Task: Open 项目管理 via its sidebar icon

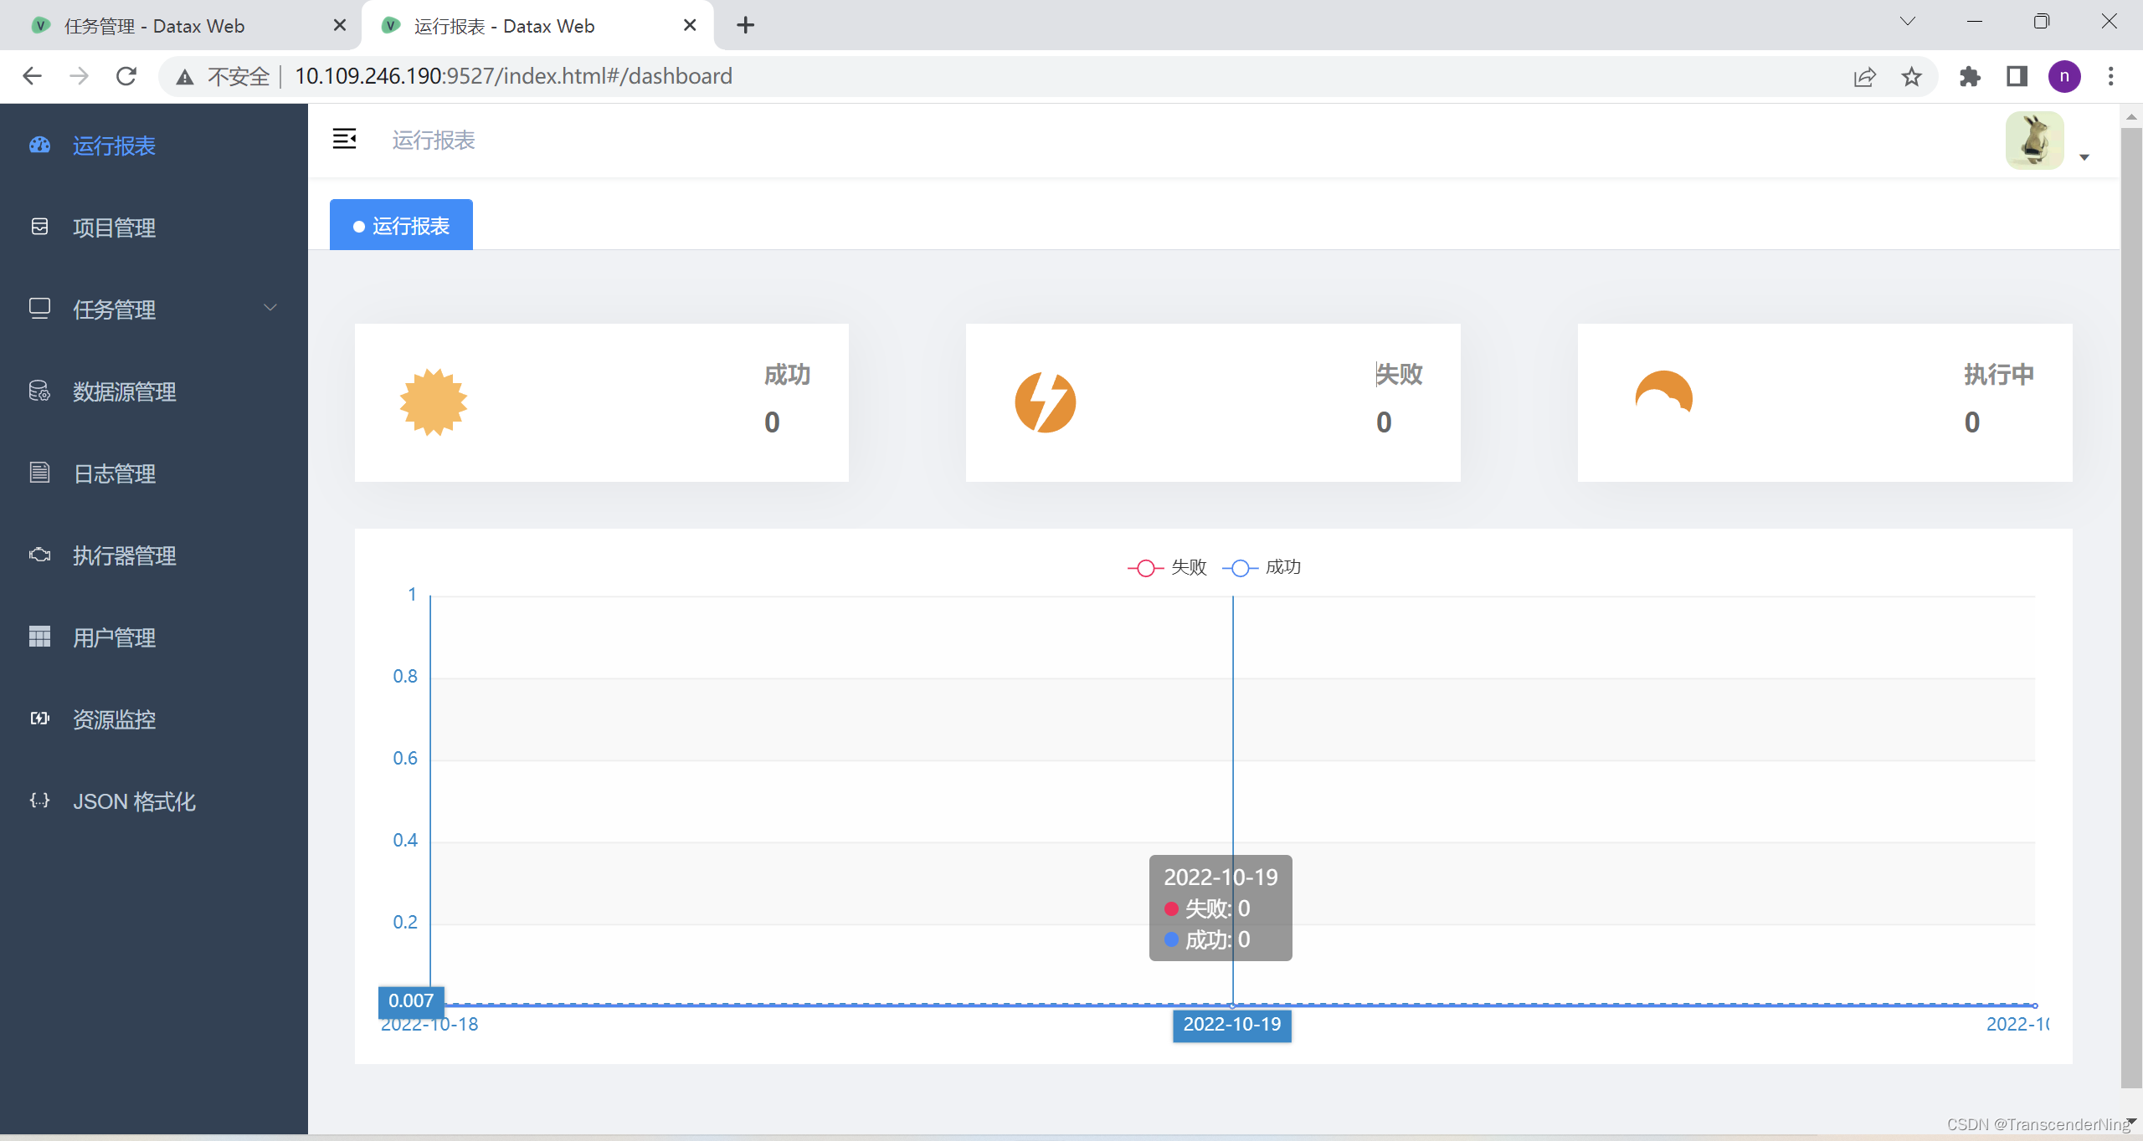Action: coord(39,227)
